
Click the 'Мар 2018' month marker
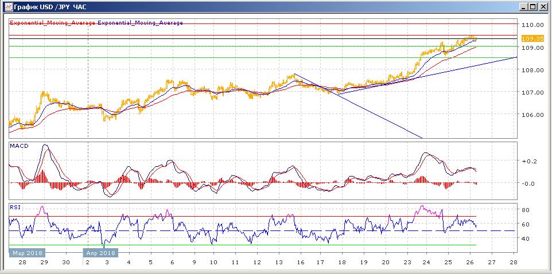click(x=27, y=252)
